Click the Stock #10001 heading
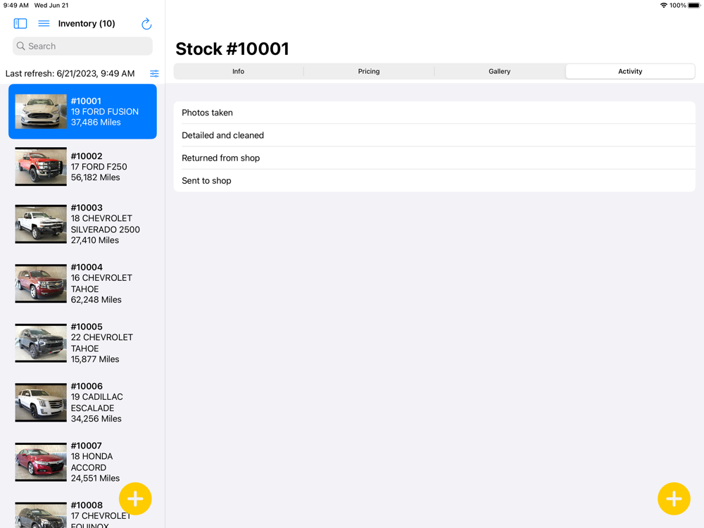The height and width of the screenshot is (528, 704). (x=232, y=49)
